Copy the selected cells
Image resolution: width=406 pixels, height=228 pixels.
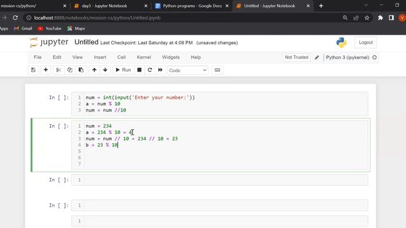click(x=70, y=70)
